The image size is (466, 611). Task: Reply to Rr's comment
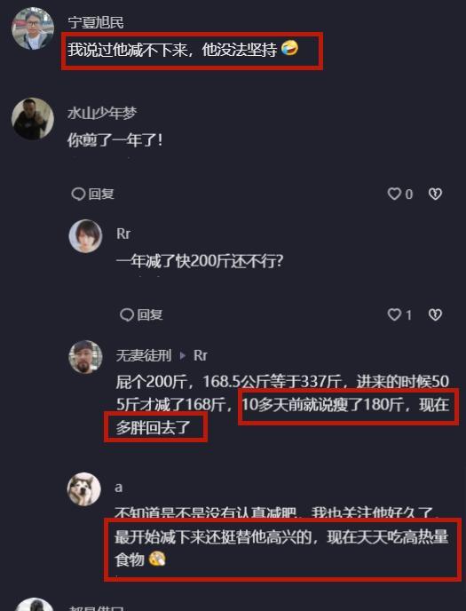click(141, 314)
